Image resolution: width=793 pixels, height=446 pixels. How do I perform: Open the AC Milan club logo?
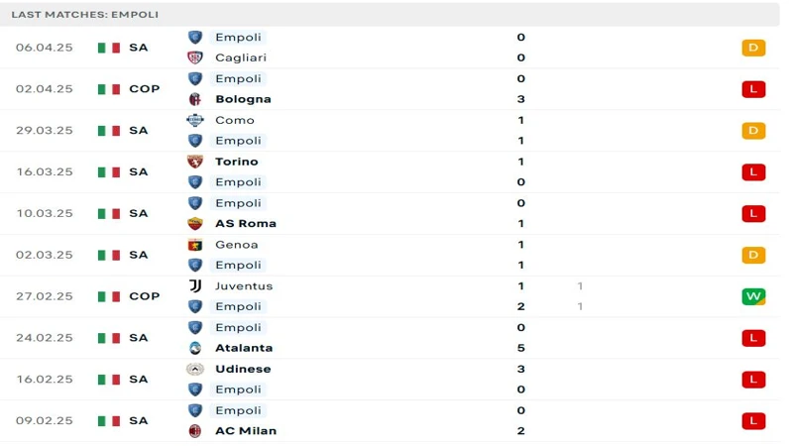(x=194, y=431)
